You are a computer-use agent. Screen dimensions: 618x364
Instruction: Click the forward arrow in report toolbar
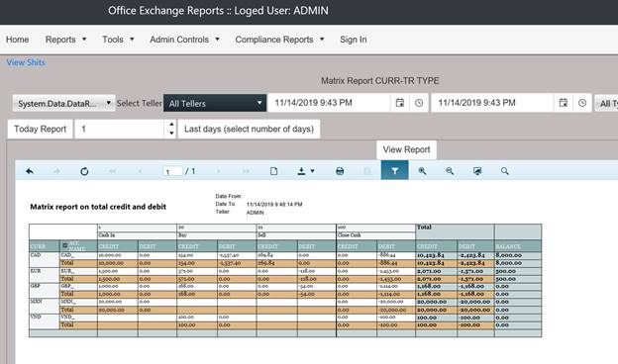click(56, 171)
